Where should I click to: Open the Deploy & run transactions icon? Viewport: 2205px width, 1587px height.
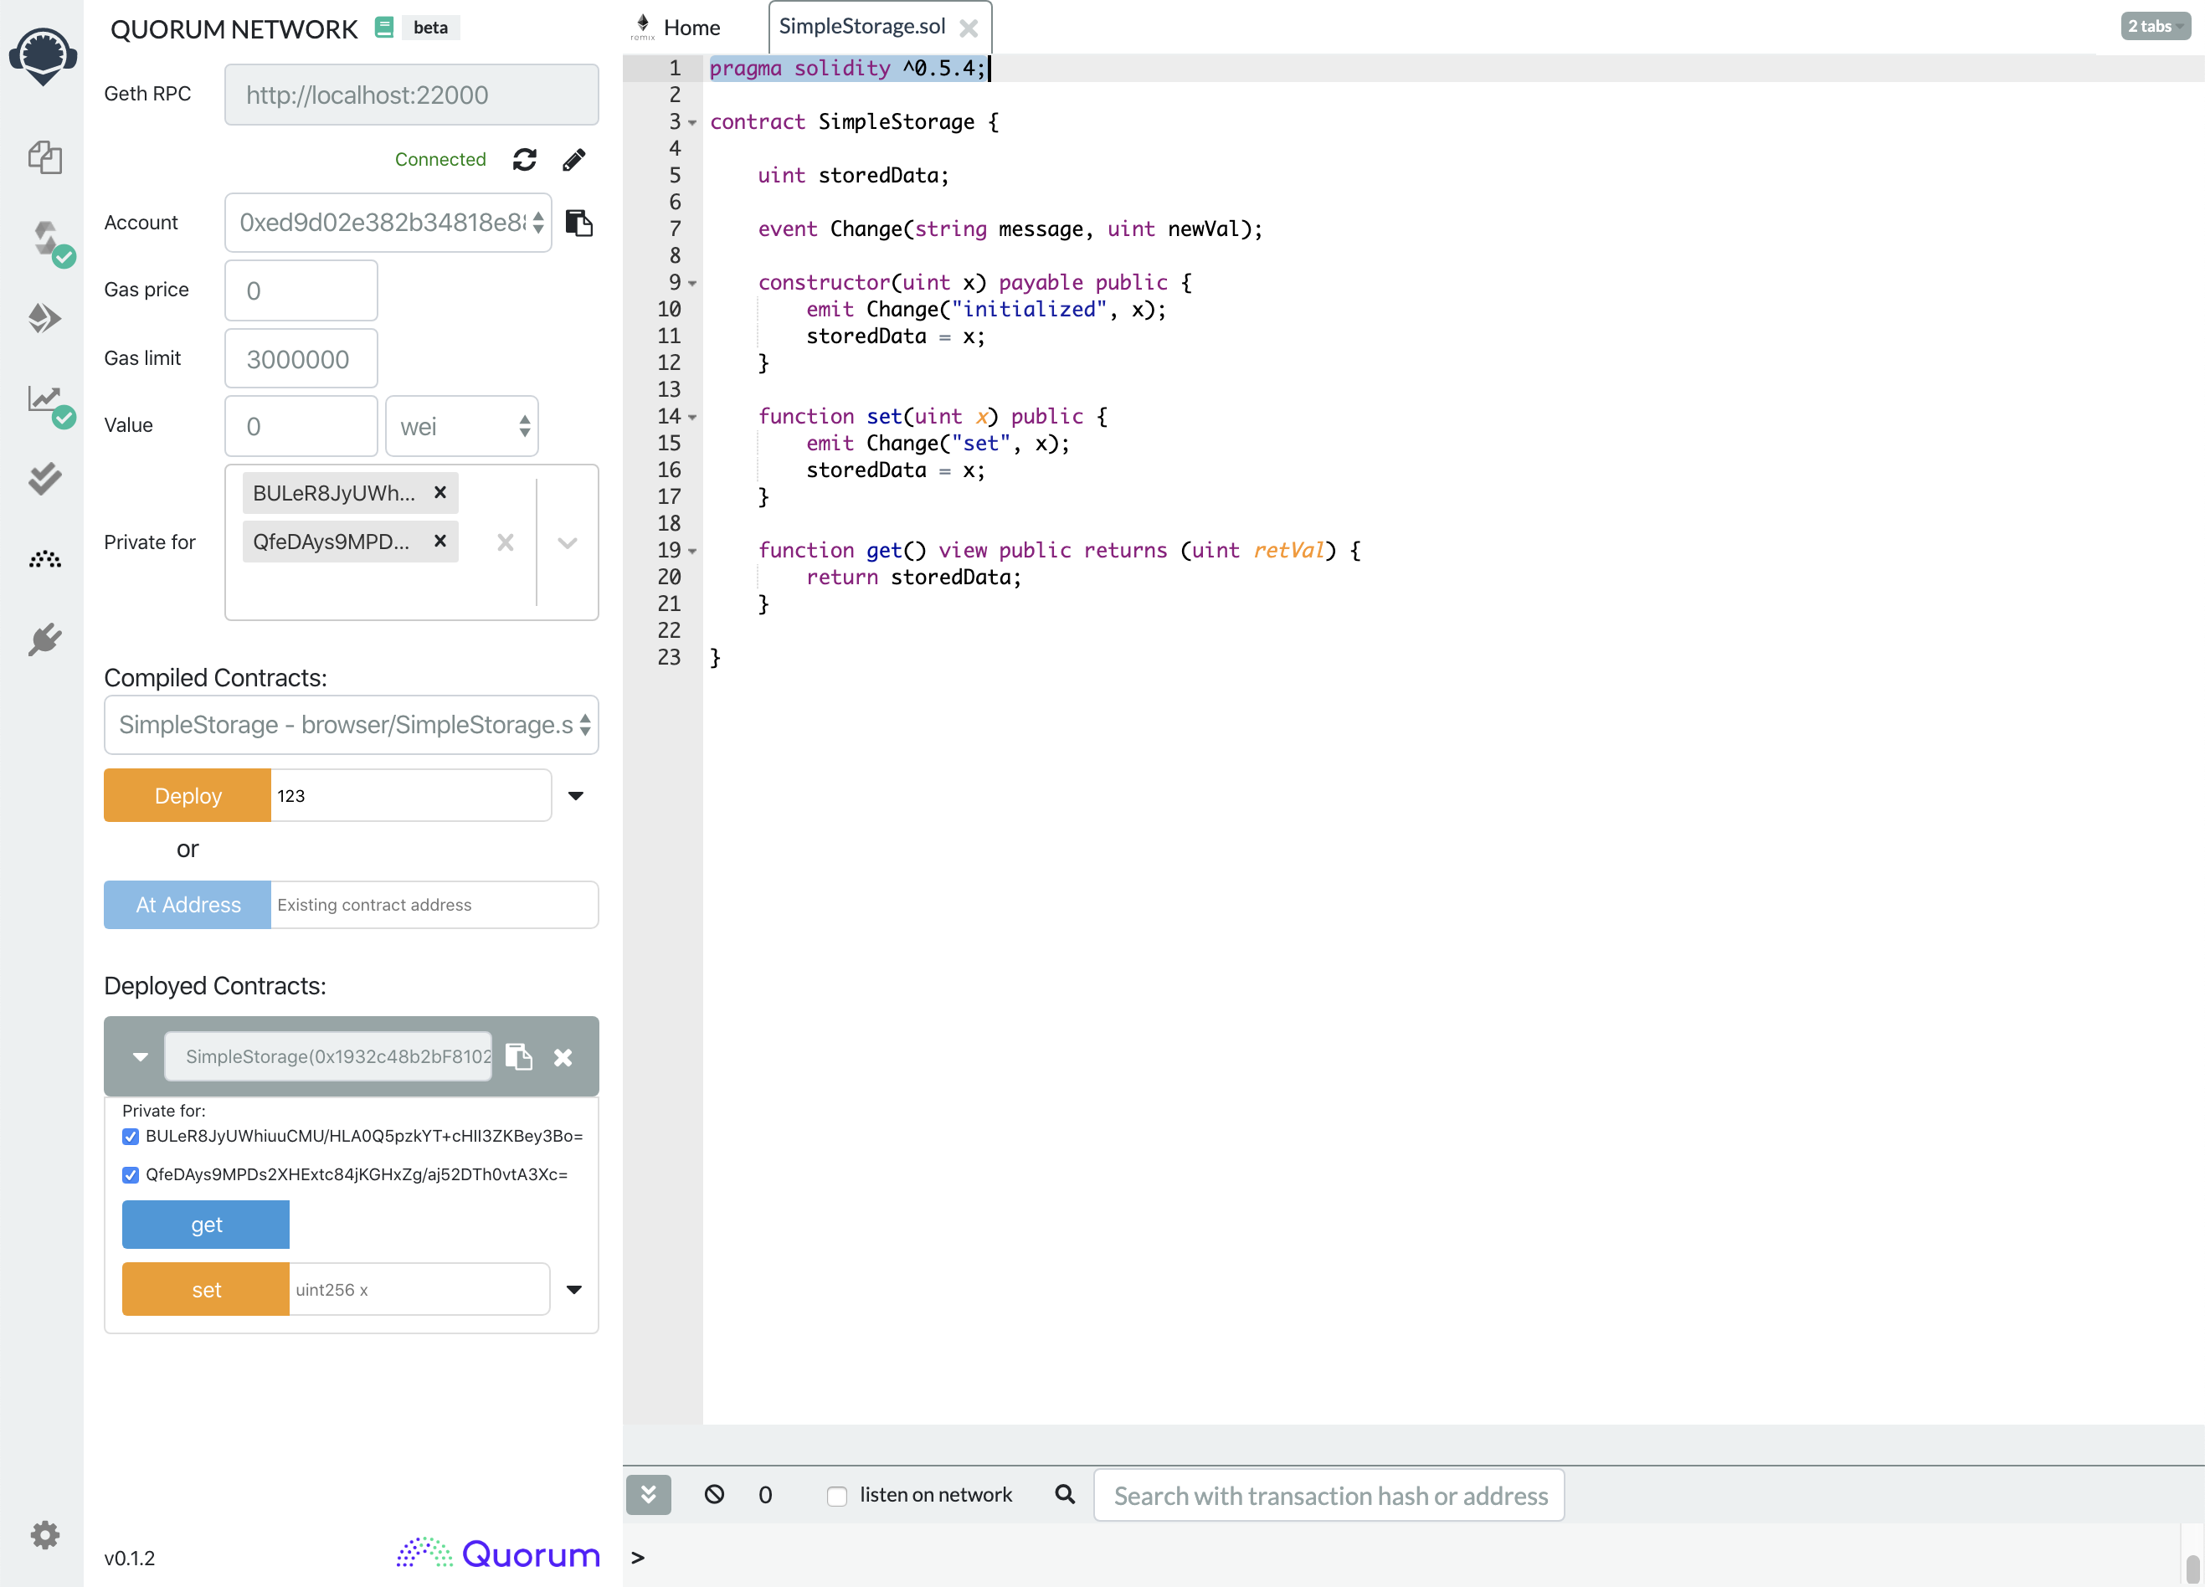point(44,318)
